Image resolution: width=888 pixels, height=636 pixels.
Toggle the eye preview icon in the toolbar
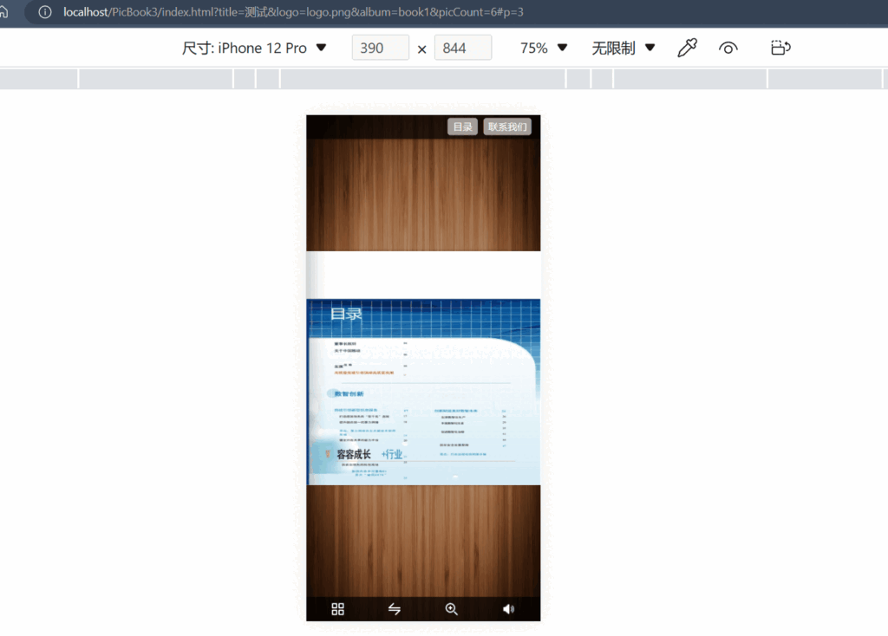[x=728, y=48]
